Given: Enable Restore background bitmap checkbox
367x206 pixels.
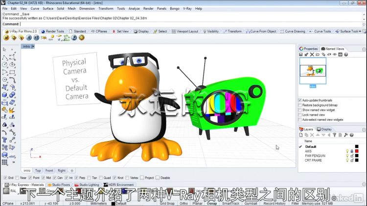Looking at the screenshot, I should tap(300, 105).
